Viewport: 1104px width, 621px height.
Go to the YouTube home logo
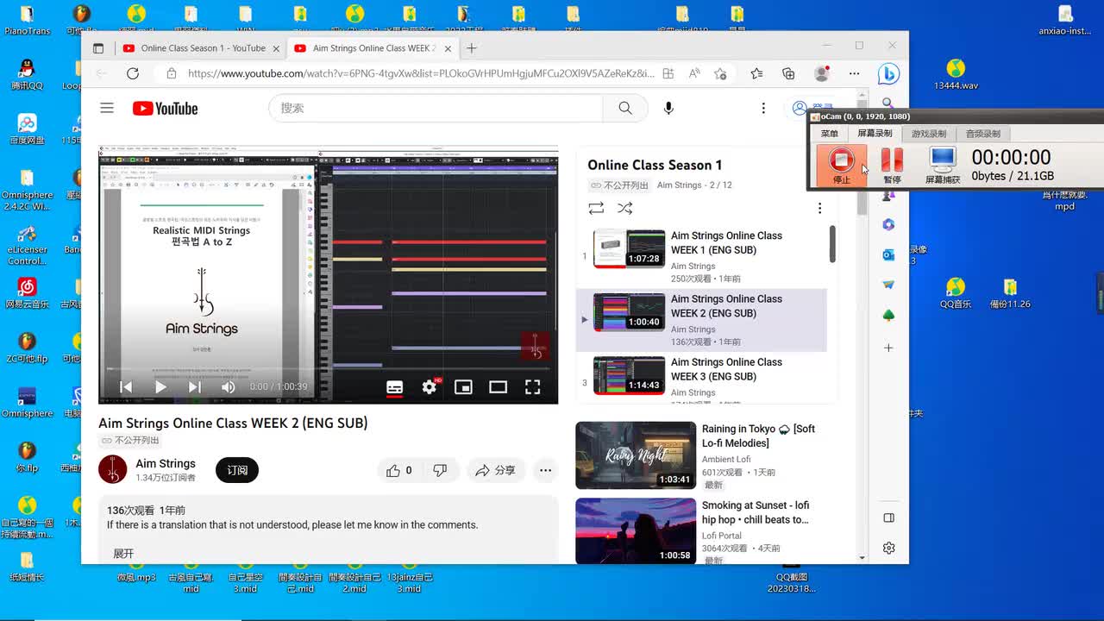(x=165, y=108)
